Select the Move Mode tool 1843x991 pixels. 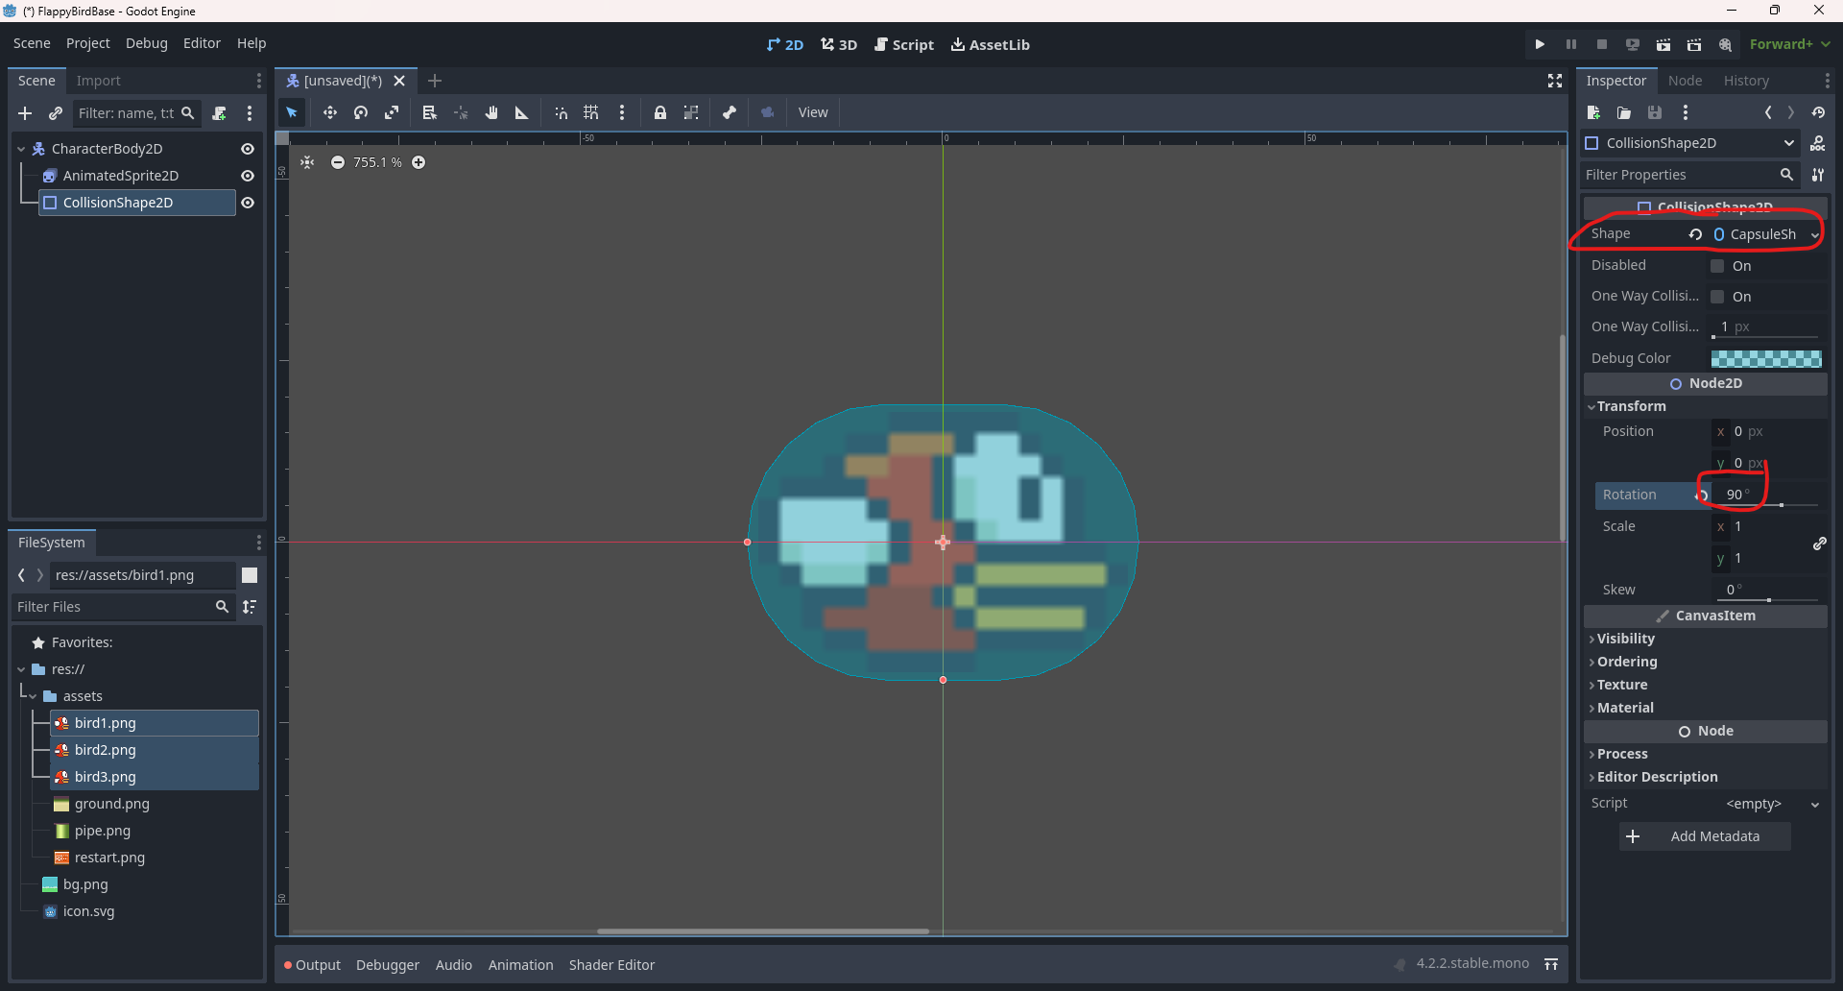coord(329,112)
